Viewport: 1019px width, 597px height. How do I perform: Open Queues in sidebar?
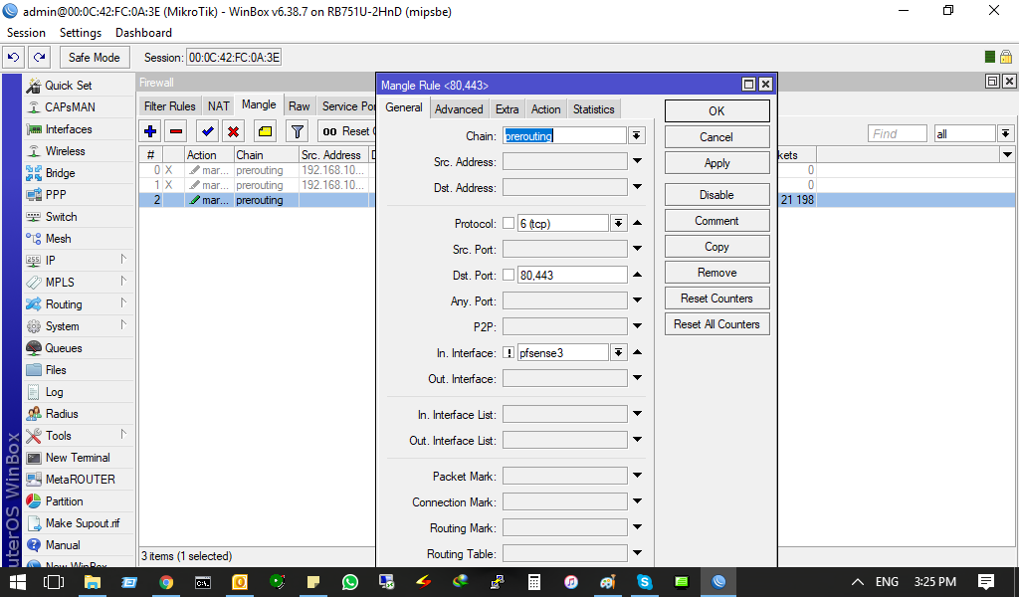pos(78,347)
